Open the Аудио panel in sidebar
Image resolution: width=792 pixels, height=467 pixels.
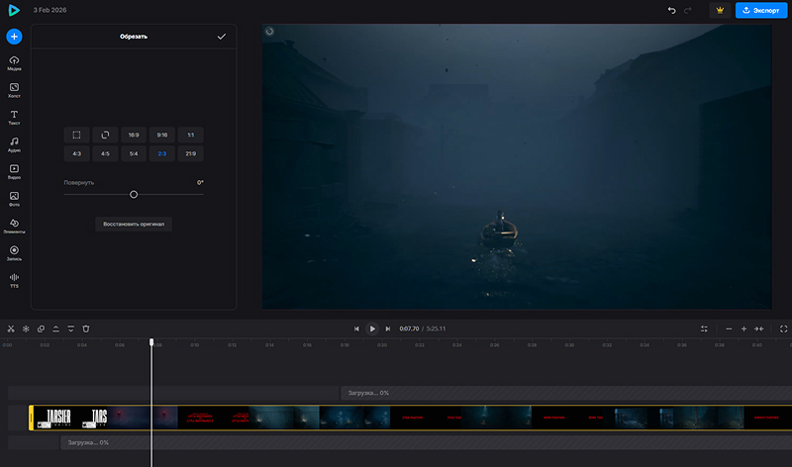coord(14,144)
